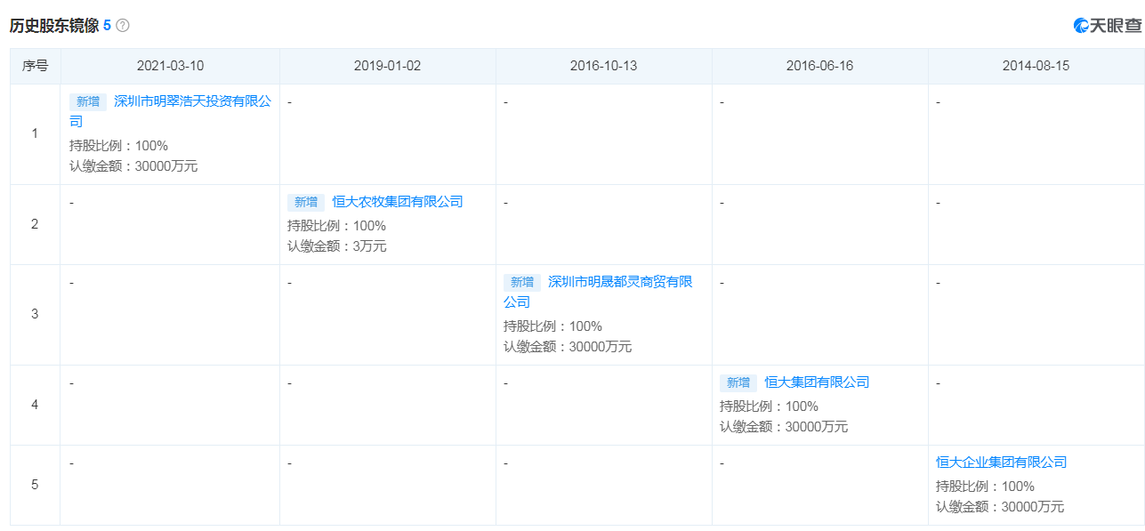Open 恒大集团有限公司 company link
The height and width of the screenshot is (531, 1145).
(x=817, y=382)
